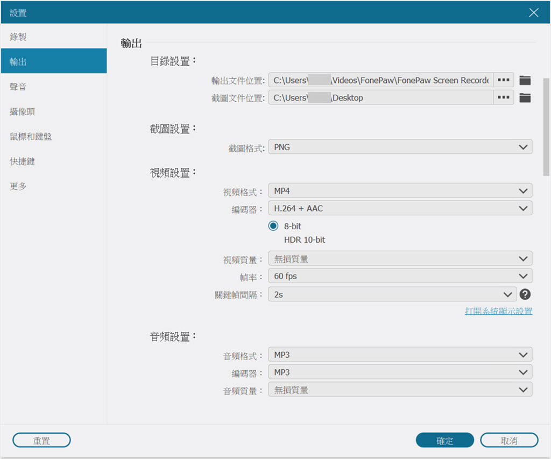Click screenshot path field showing Desktop
551x459 pixels.
(381, 97)
